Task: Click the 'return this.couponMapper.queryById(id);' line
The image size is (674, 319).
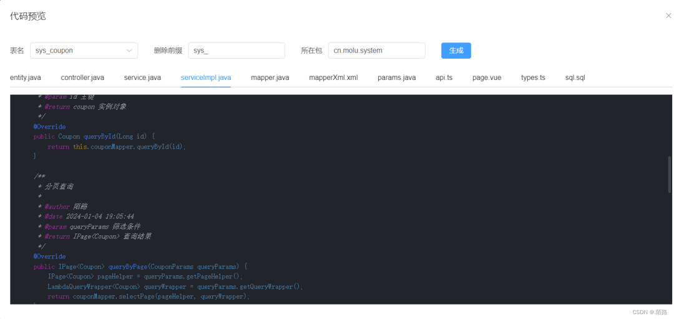Action: pyautogui.click(x=117, y=147)
